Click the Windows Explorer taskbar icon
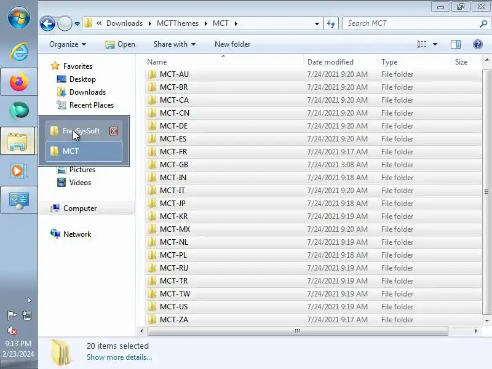This screenshot has width=492, height=369. pos(18,141)
